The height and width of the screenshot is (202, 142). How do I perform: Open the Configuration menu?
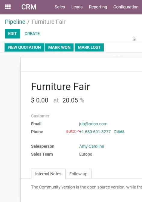tap(126, 7)
